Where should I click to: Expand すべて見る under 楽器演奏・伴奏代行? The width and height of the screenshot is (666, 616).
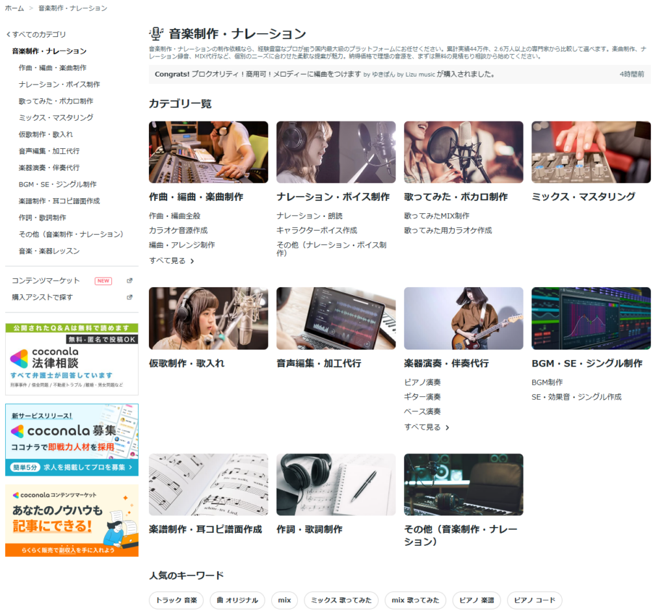(427, 427)
